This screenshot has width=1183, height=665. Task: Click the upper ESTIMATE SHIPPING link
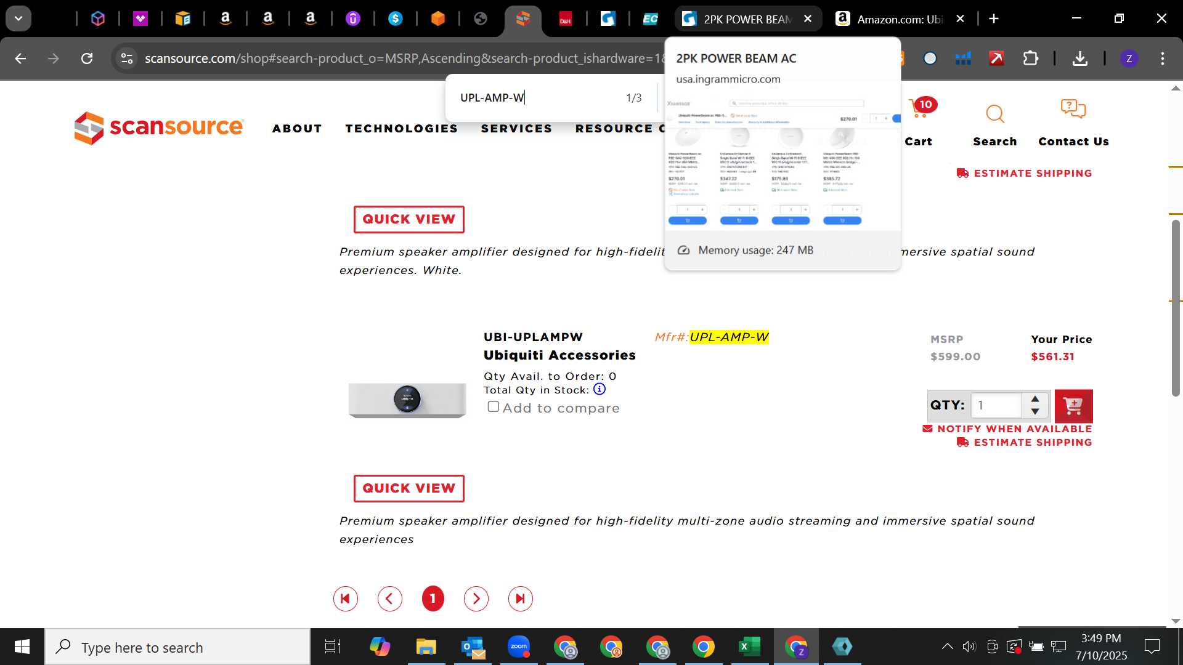coord(1024,174)
